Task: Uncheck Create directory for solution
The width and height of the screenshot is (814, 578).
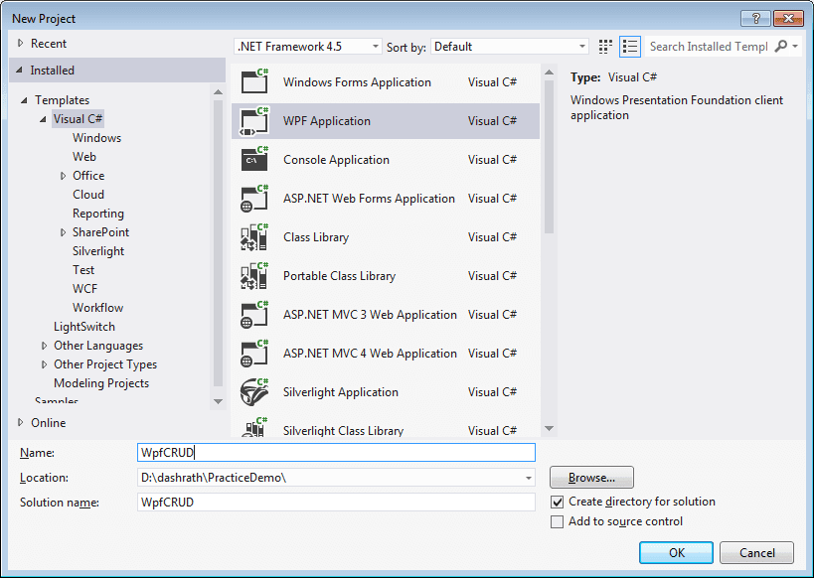Action: pos(559,502)
